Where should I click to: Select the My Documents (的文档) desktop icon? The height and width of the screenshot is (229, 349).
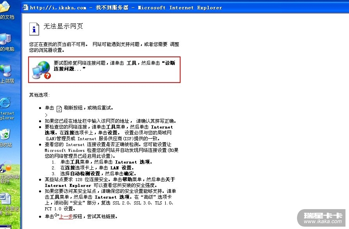(6, 11)
